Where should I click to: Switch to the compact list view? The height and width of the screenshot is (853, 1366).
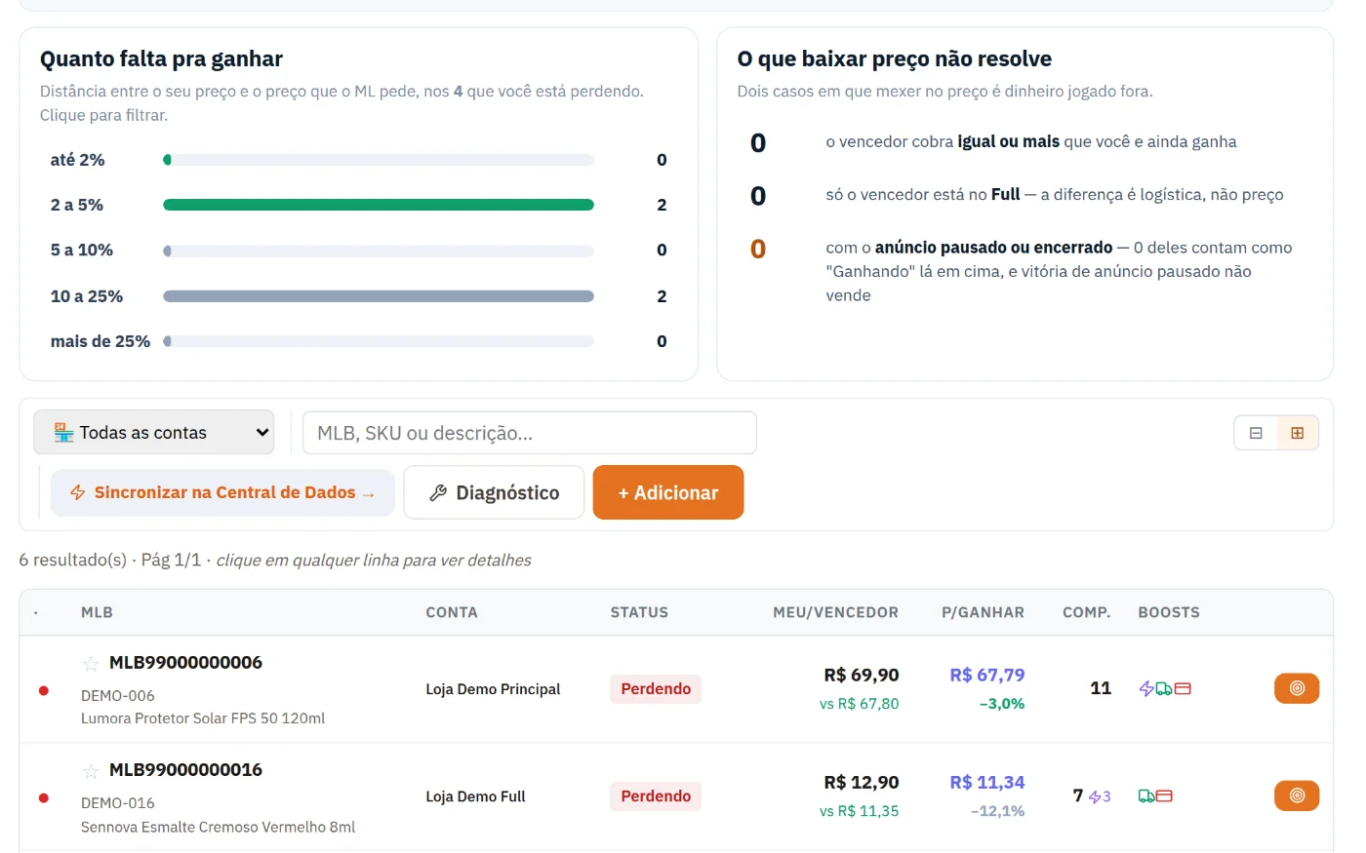[x=1256, y=433]
